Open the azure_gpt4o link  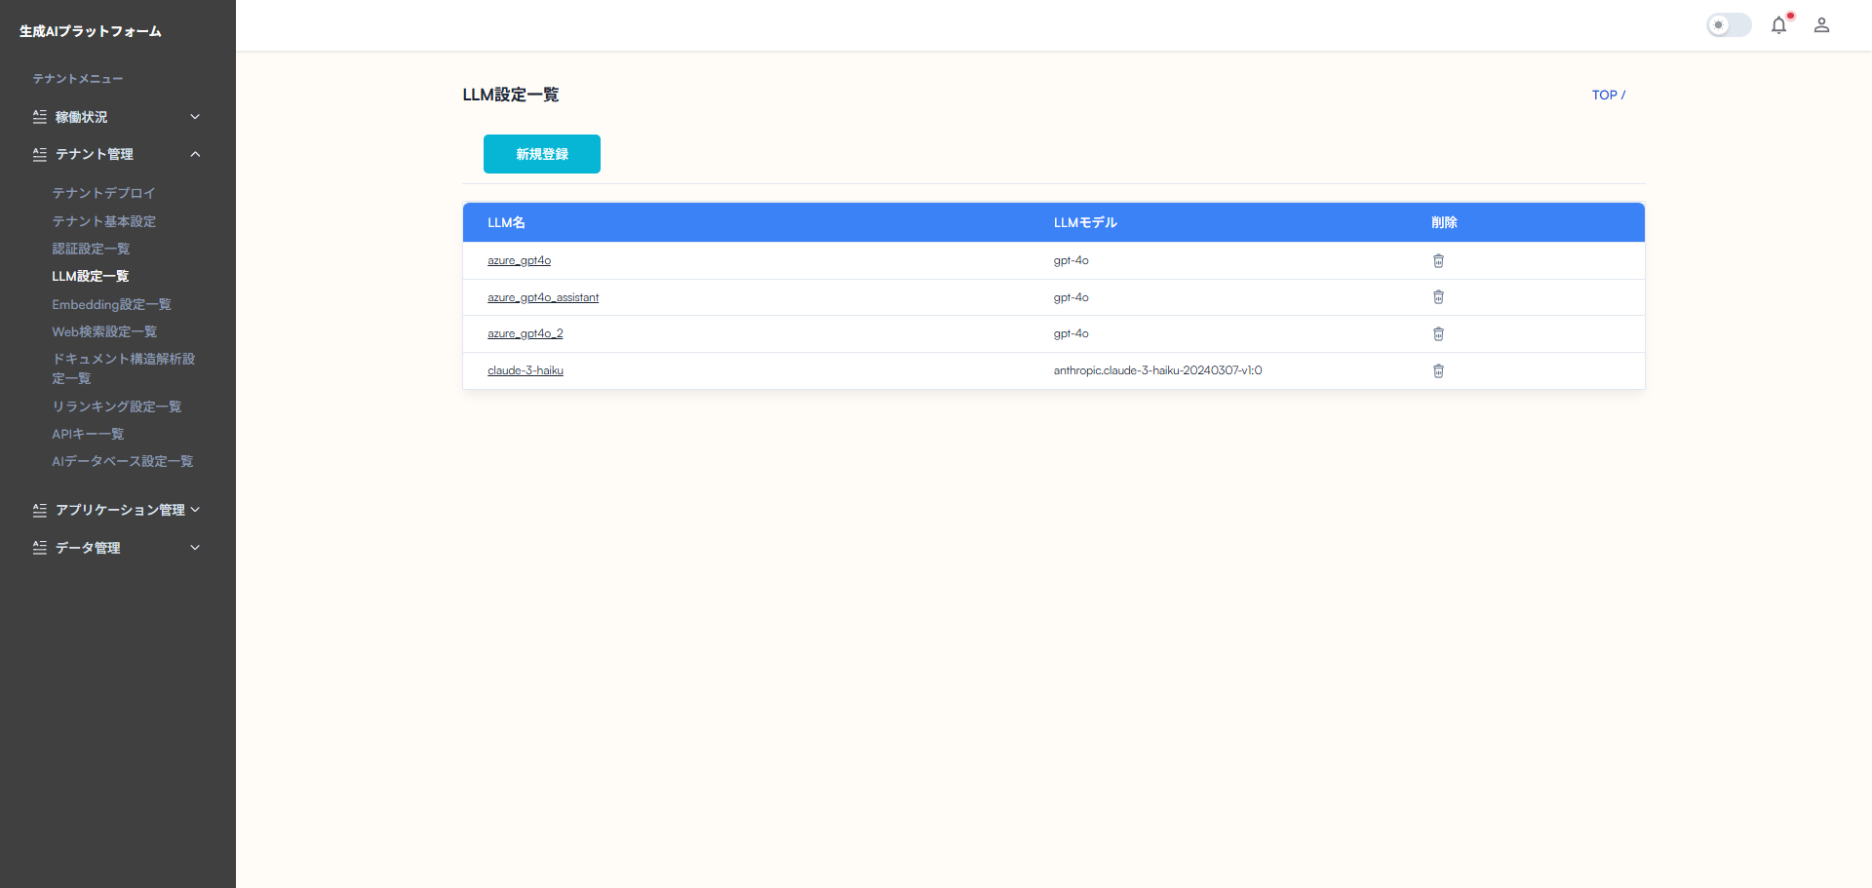point(519,260)
